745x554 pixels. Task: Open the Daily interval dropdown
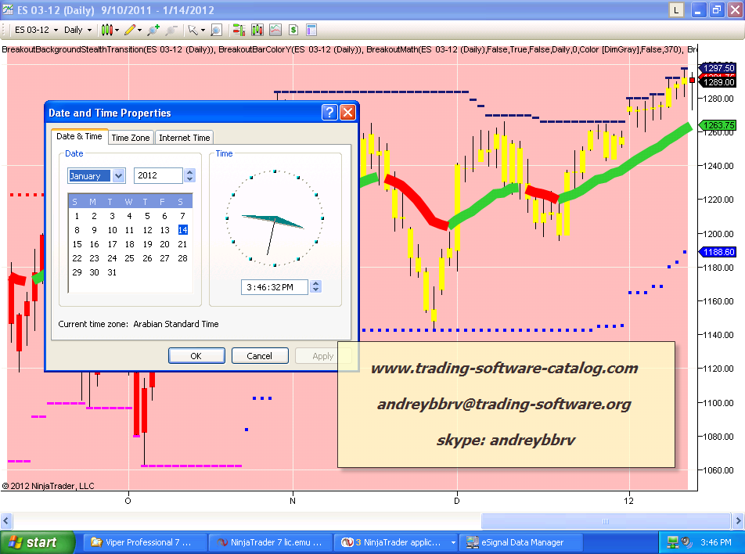click(x=77, y=30)
